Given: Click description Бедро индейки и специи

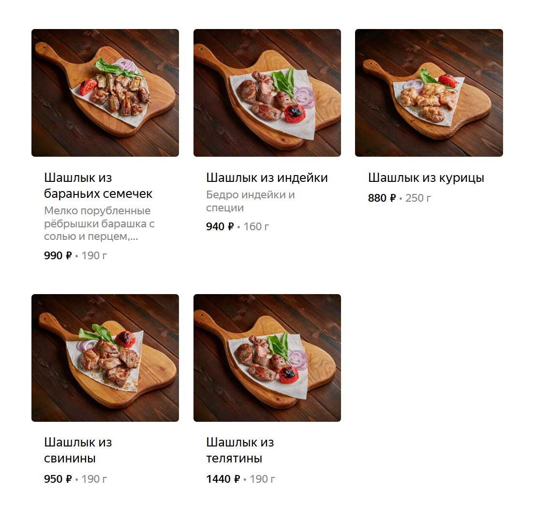Looking at the screenshot, I should click(251, 201).
